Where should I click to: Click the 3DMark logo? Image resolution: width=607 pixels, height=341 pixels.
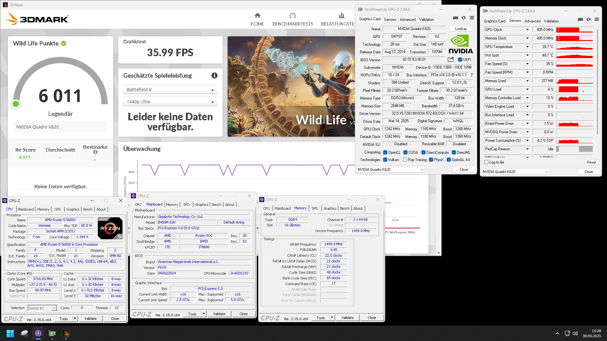(x=37, y=19)
